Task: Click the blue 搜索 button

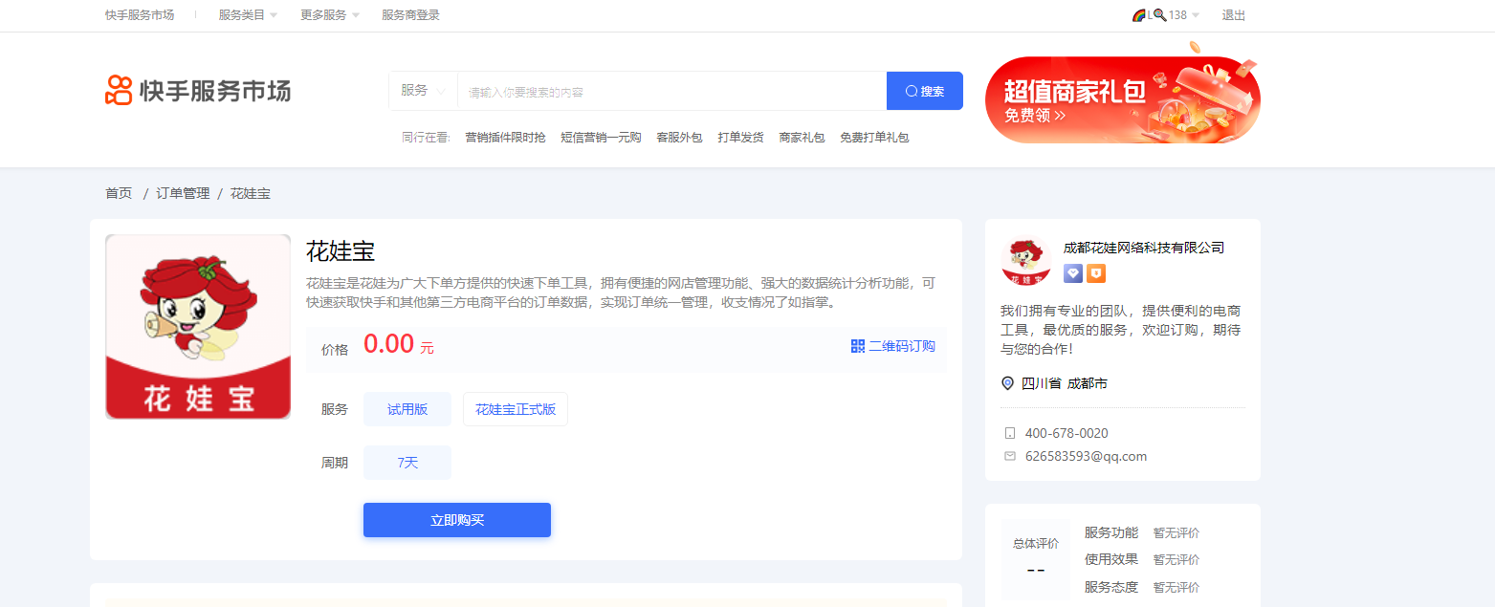Action: click(925, 91)
